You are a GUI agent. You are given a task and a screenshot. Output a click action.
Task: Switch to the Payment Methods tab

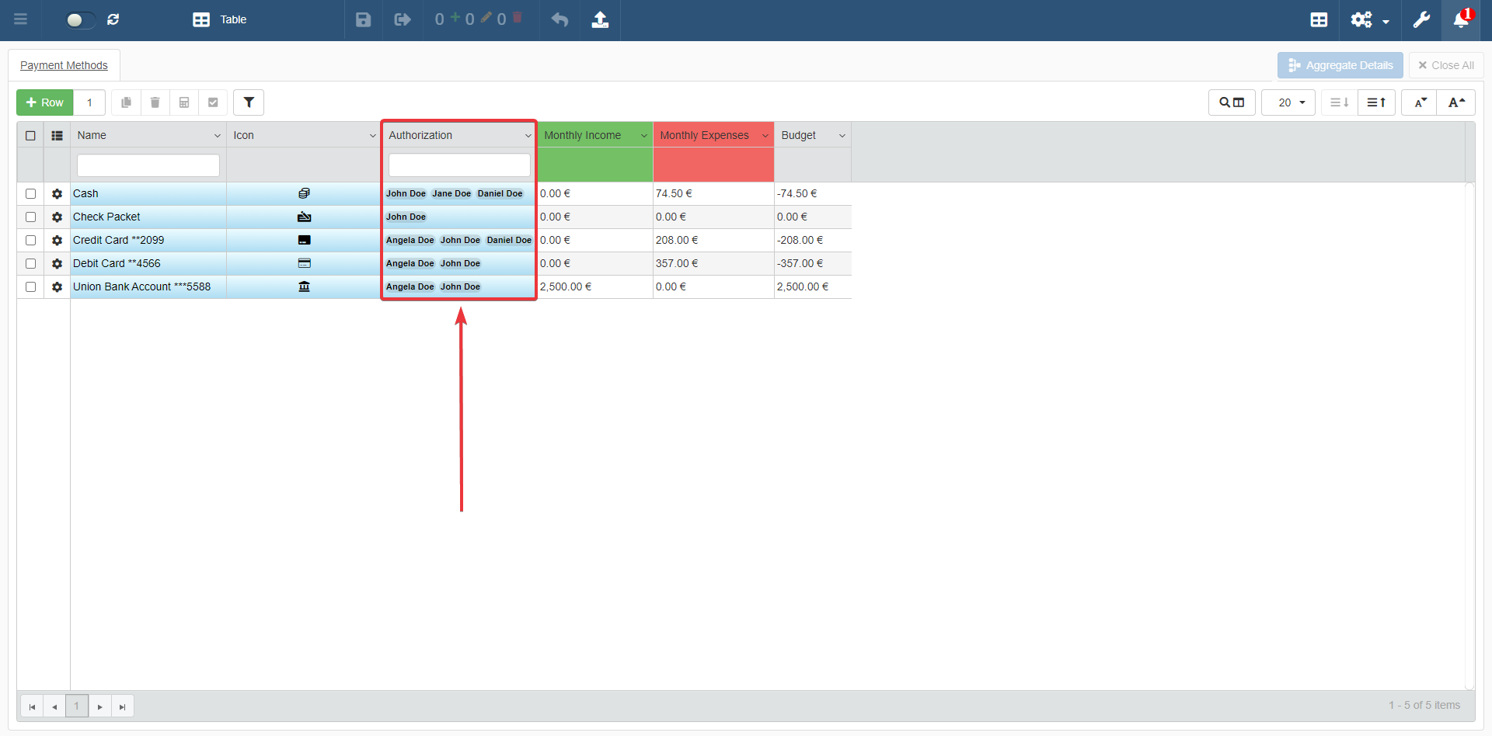coord(64,65)
